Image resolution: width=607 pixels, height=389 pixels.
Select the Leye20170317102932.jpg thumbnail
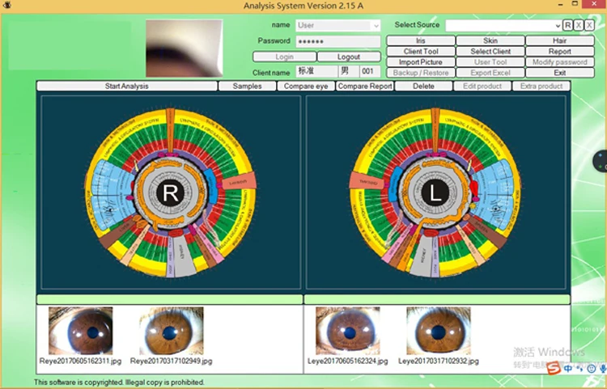click(x=438, y=331)
